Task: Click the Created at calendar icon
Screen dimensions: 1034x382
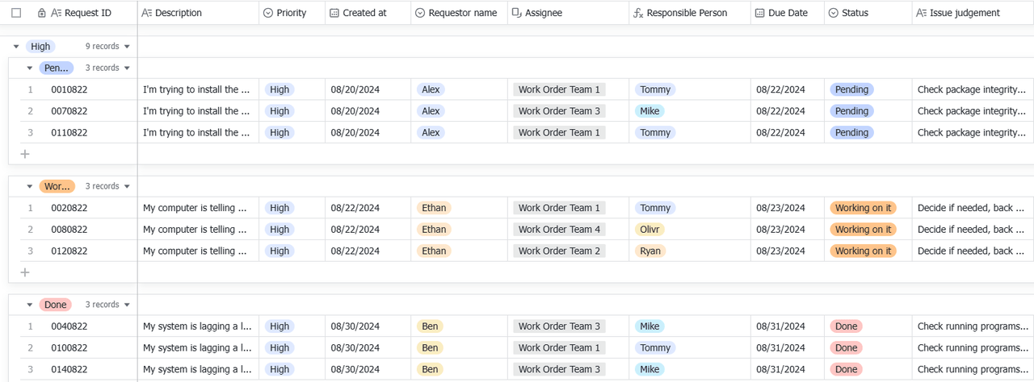Action: [x=334, y=13]
